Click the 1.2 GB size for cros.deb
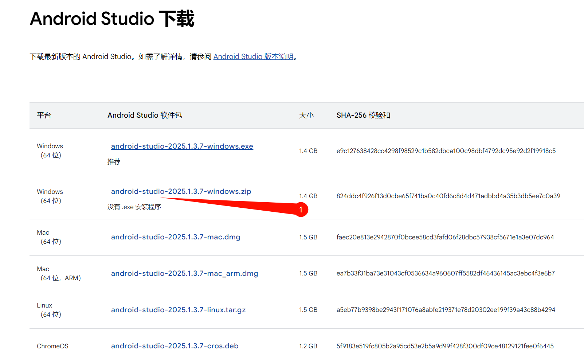 pos(308,346)
